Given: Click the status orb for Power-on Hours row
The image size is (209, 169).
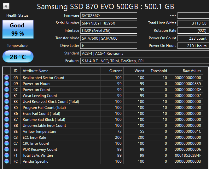Looking at the screenshot, I should [7, 83].
